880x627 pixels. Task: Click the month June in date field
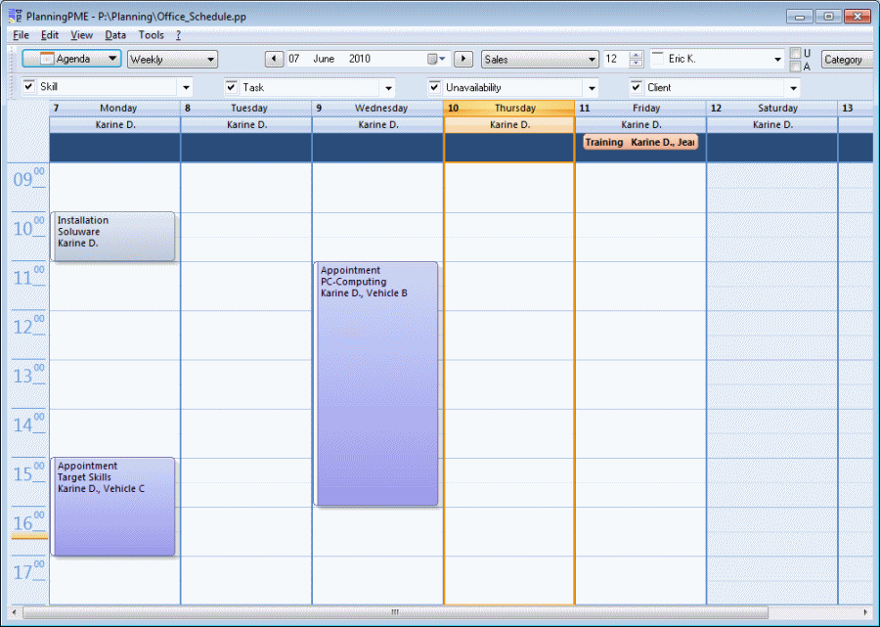point(324,59)
